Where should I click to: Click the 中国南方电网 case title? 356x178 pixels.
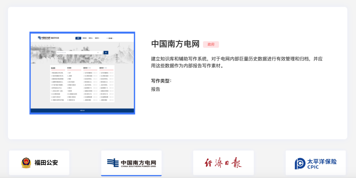[x=175, y=44]
